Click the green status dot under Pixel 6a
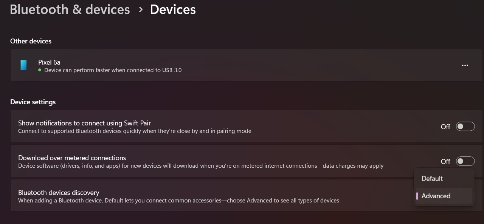The width and height of the screenshot is (484, 224). pos(40,70)
